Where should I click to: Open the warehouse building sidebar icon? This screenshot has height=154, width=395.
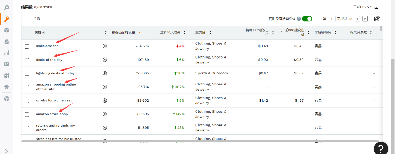(7, 75)
